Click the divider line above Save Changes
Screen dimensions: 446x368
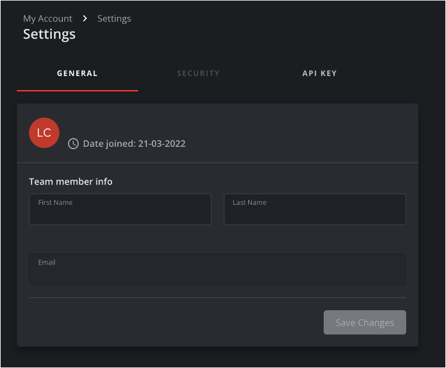click(x=217, y=297)
